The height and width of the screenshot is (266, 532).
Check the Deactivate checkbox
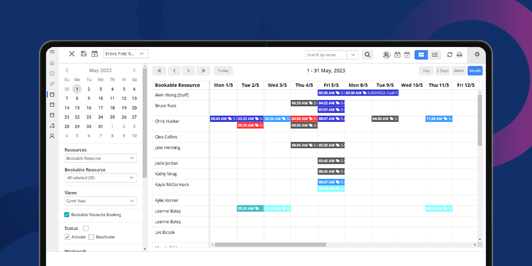point(91,237)
